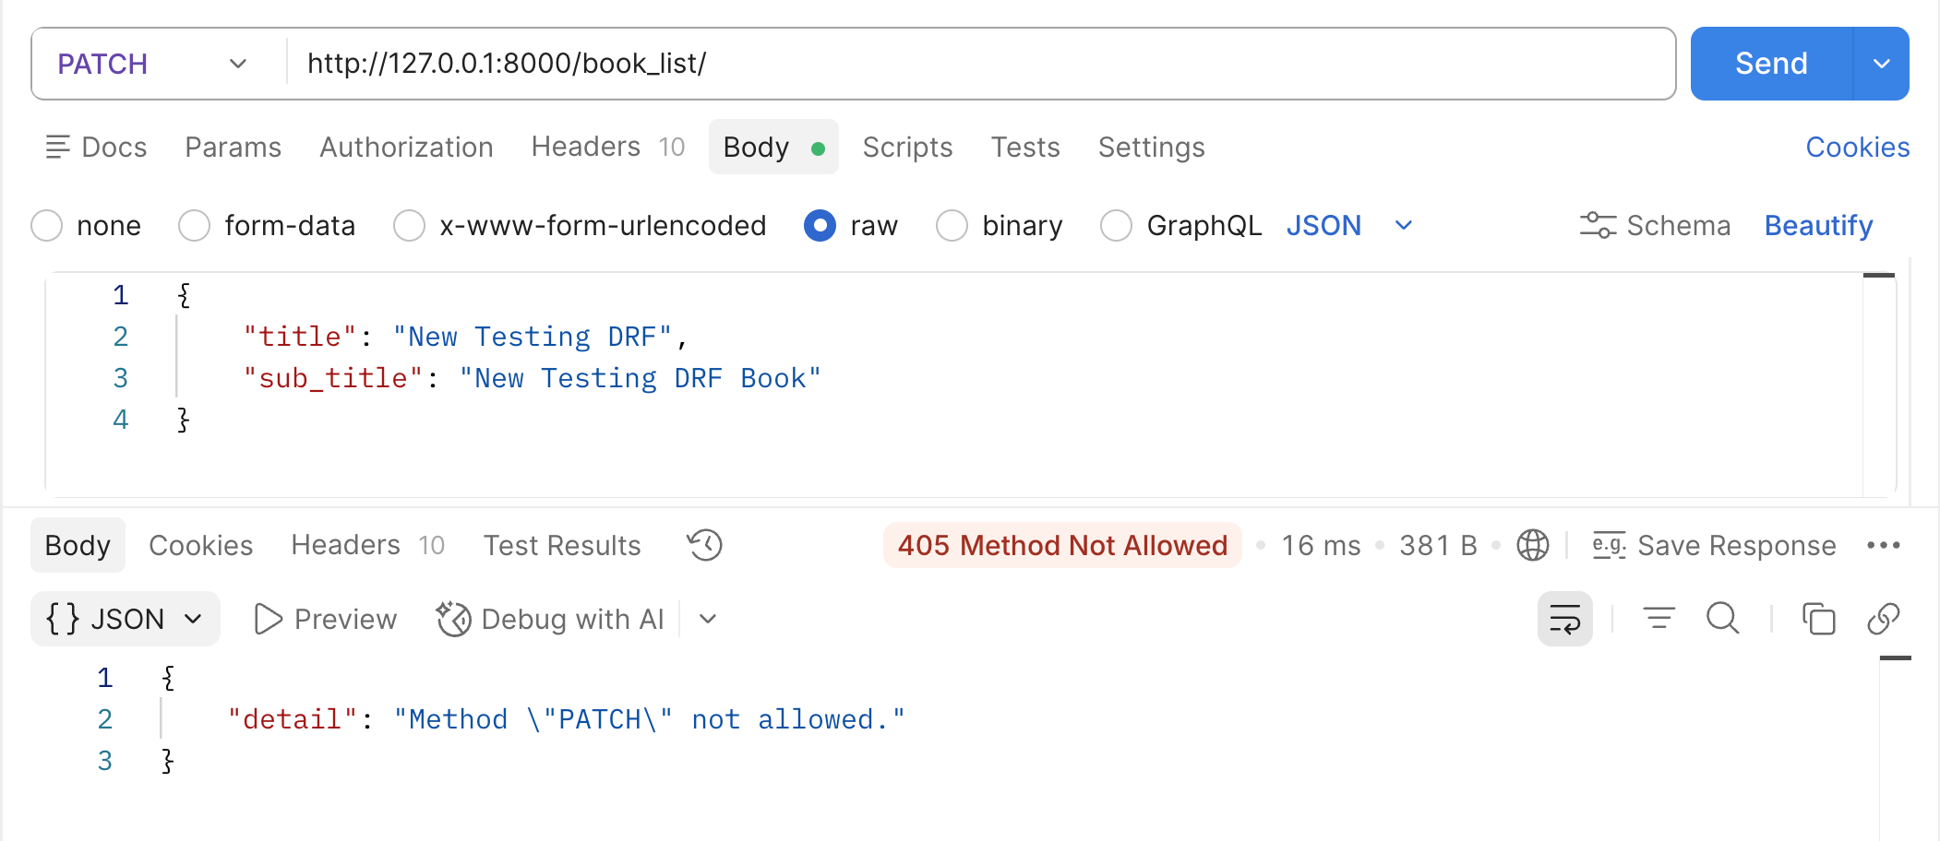1940x841 pixels.
Task: Click the filter response icon
Action: click(x=1659, y=618)
